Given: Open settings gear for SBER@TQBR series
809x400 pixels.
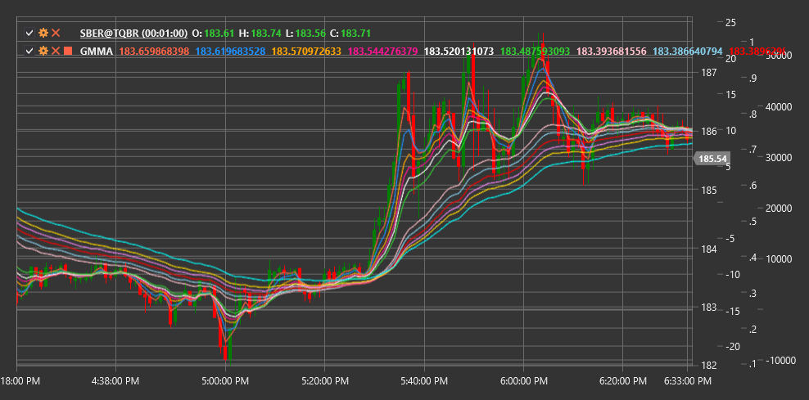Looking at the screenshot, I should (43, 33).
